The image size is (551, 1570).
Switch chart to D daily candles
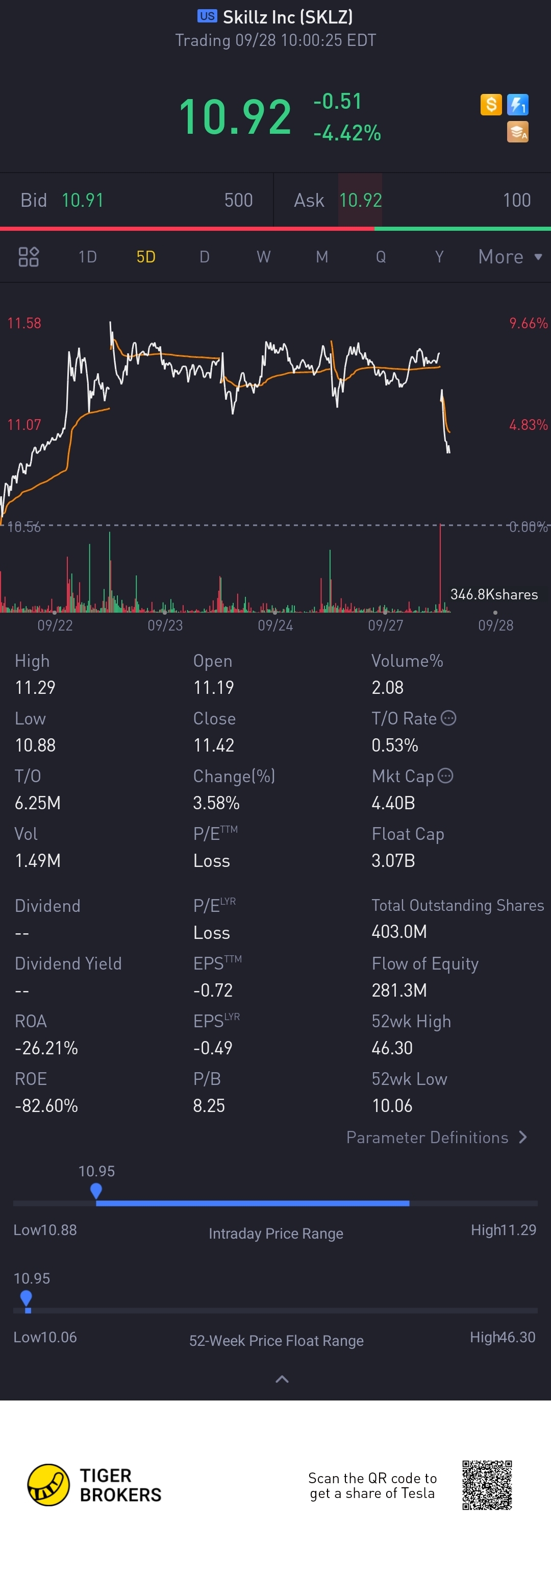coord(205,257)
